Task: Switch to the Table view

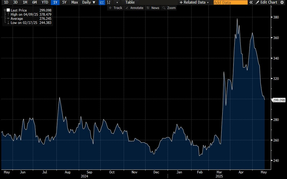Action: click(130, 2)
